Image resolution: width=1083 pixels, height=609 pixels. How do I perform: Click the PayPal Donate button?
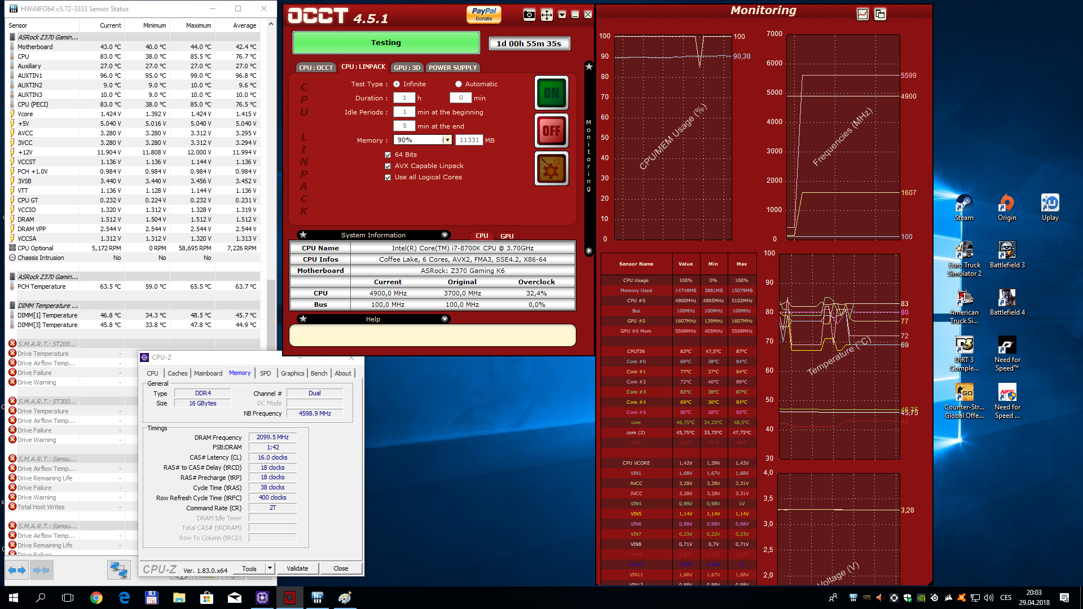(483, 14)
